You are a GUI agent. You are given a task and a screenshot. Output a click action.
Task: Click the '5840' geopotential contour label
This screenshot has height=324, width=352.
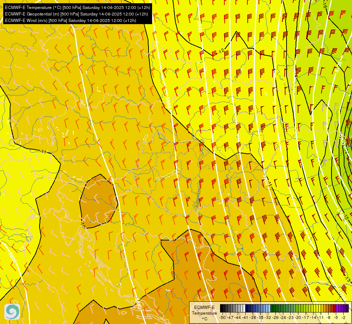coord(200,27)
